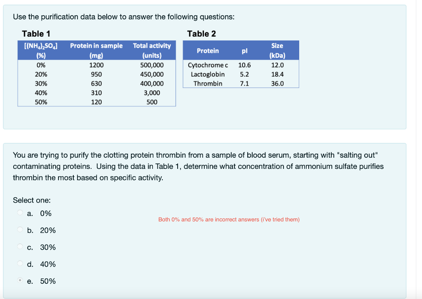Click the Total activity column header

pos(152,50)
